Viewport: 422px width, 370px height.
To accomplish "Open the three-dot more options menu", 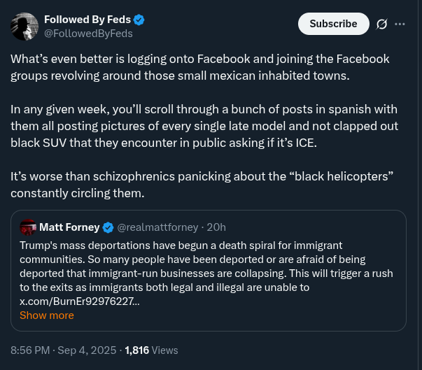I will (400, 24).
